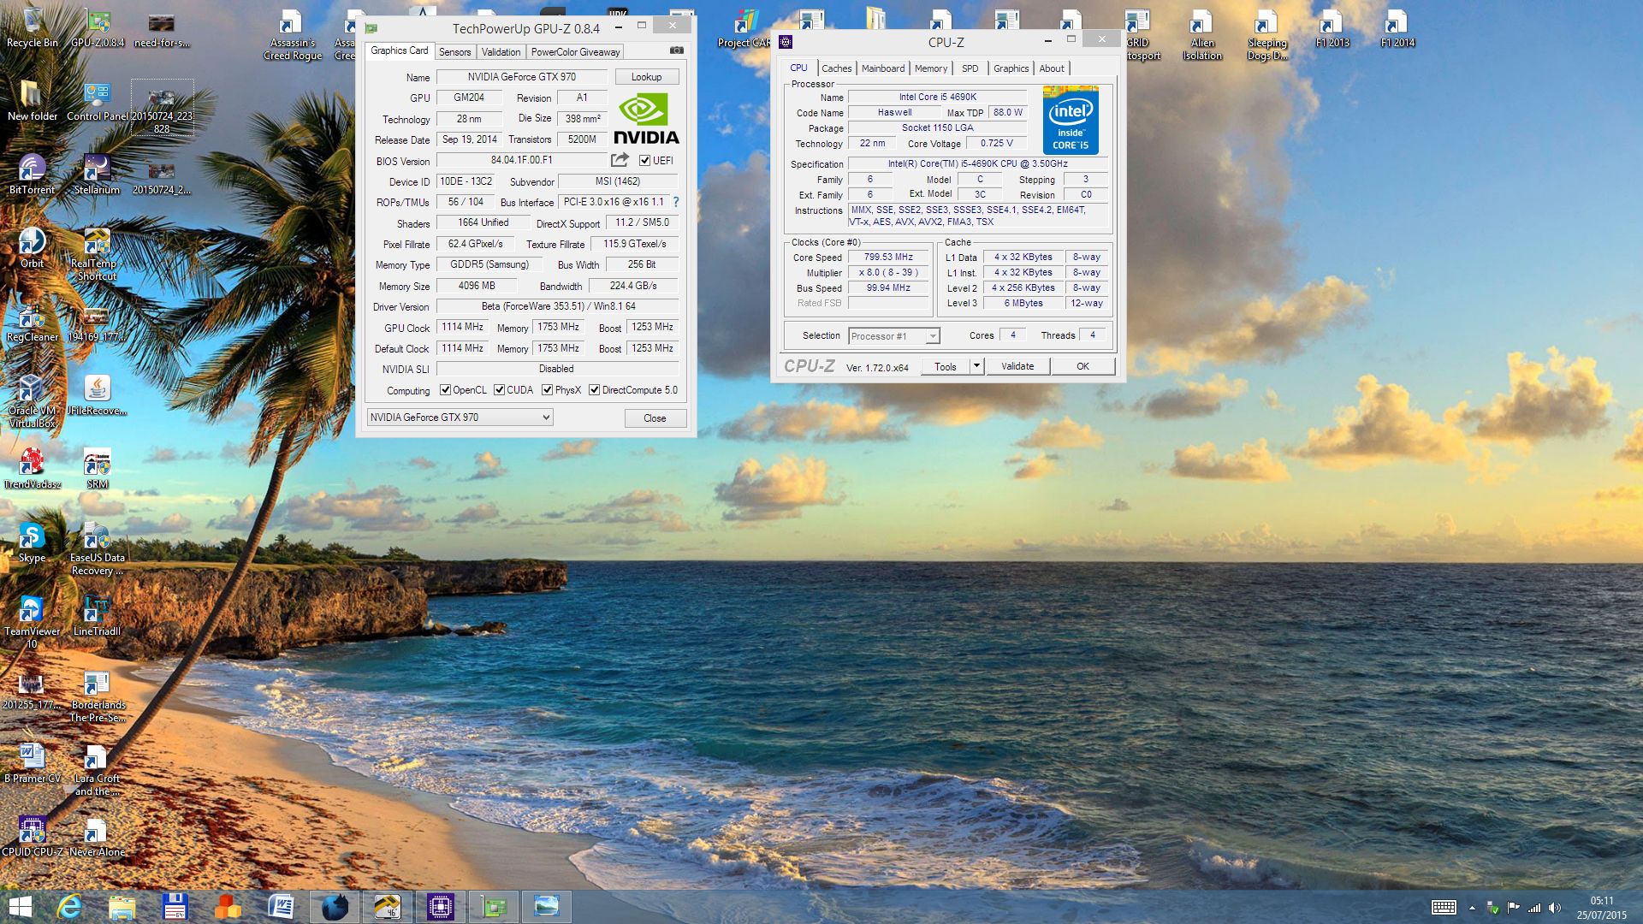Screen dimensions: 1643x924
Task: Click the CPU-Z Validate button
Action: click(1017, 366)
